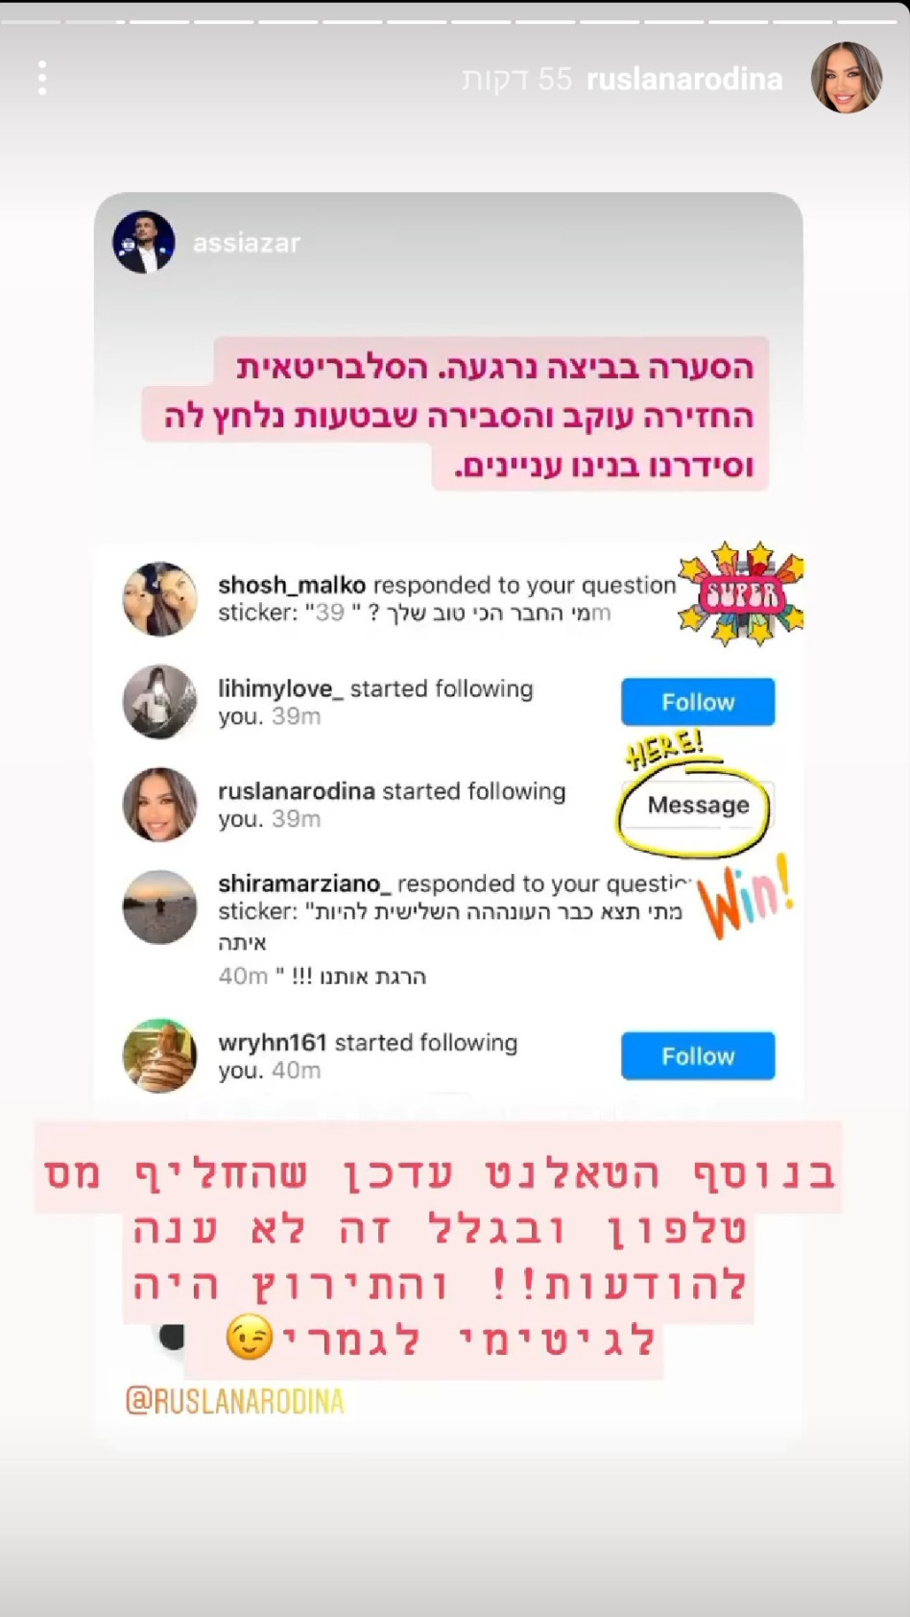This screenshot has height=1617, width=910.
Task: Open the @RUSLANARODINA mention tag
Action: [234, 1401]
